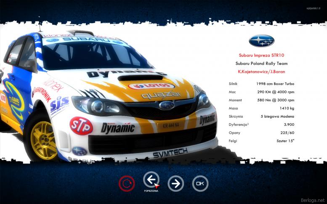Click the Skrzynia label
Screen dimensions: 327x204
236,116
